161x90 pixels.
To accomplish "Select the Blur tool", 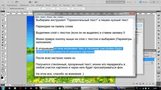I will (x=3, y=48).
